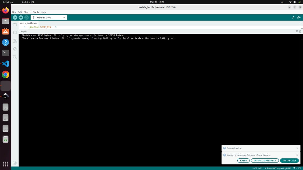Open the 'en' input language indicator
The image size is (303, 170).
[x=282, y=2]
